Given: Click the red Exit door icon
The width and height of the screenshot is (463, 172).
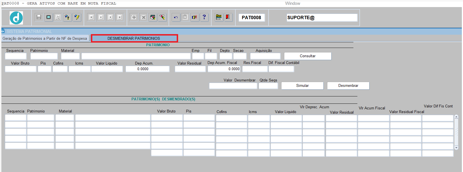Looking at the screenshot, I should click(x=228, y=17).
